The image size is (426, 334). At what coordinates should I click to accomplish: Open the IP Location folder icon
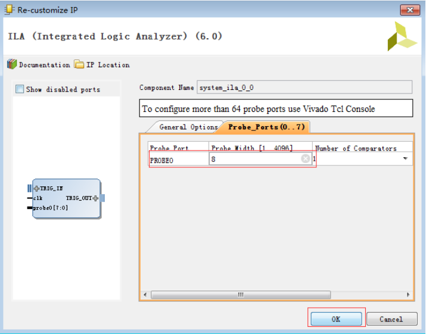[x=79, y=64]
